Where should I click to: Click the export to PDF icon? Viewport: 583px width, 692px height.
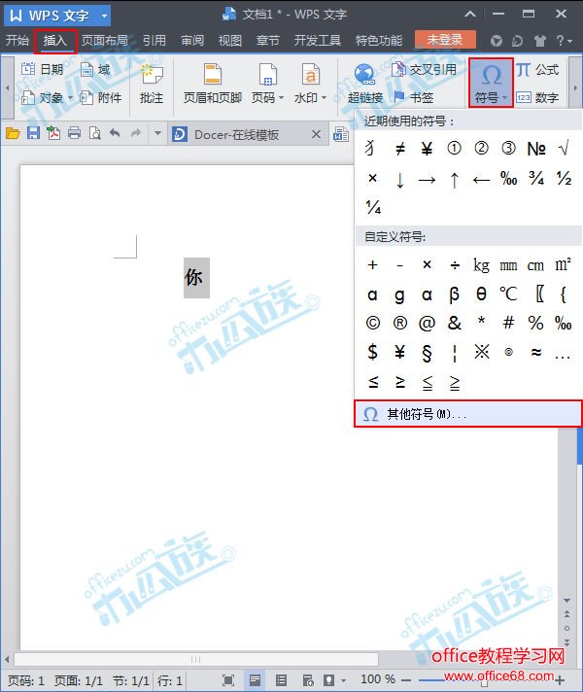pos(53,133)
